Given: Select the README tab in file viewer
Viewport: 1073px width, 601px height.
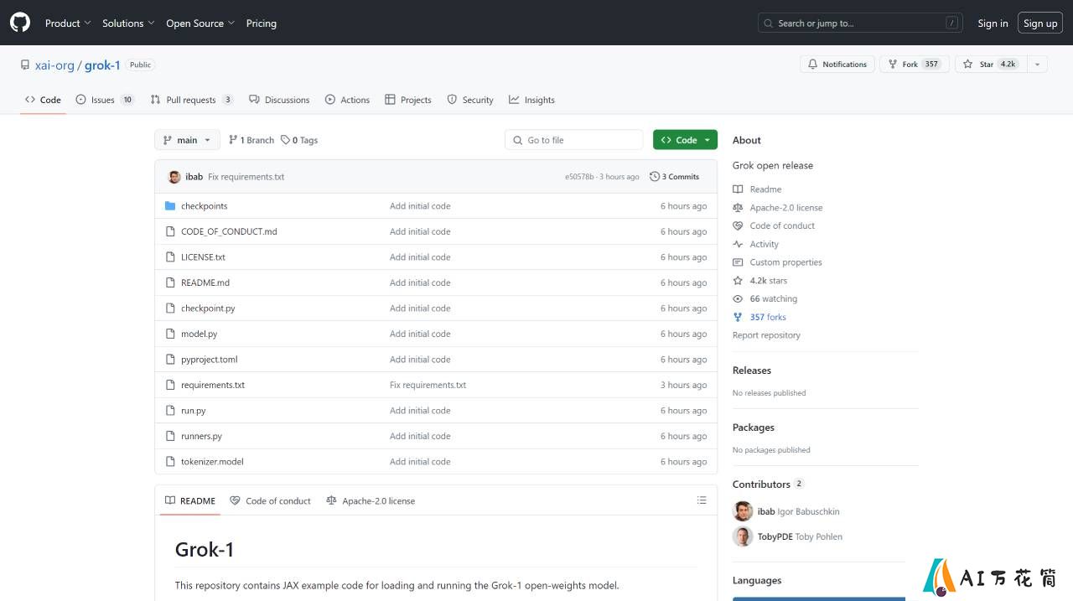Looking at the screenshot, I should pyautogui.click(x=190, y=500).
